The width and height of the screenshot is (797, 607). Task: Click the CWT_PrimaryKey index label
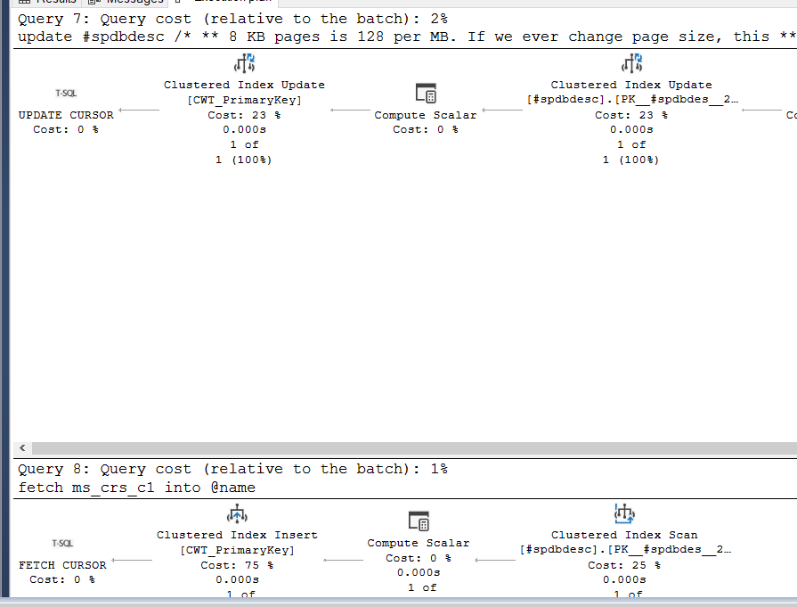pos(243,99)
